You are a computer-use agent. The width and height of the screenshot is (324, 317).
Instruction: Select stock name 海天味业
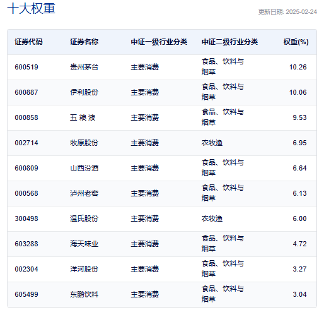pyautogui.click(x=84, y=244)
